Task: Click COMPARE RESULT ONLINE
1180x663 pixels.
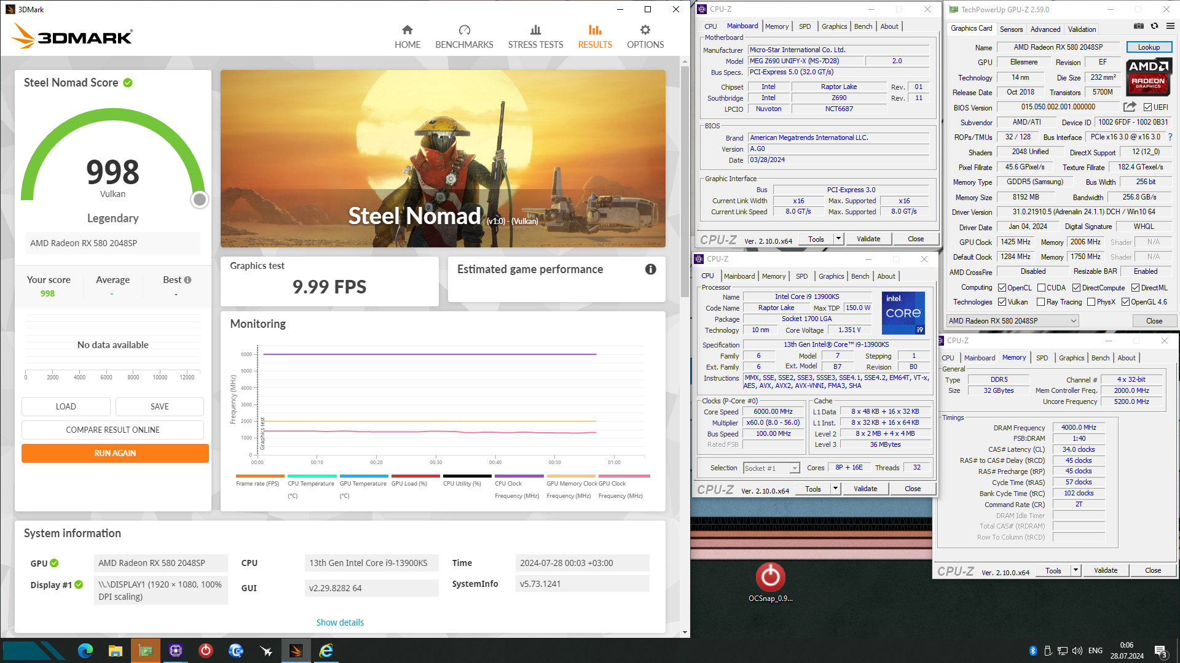Action: 113,430
